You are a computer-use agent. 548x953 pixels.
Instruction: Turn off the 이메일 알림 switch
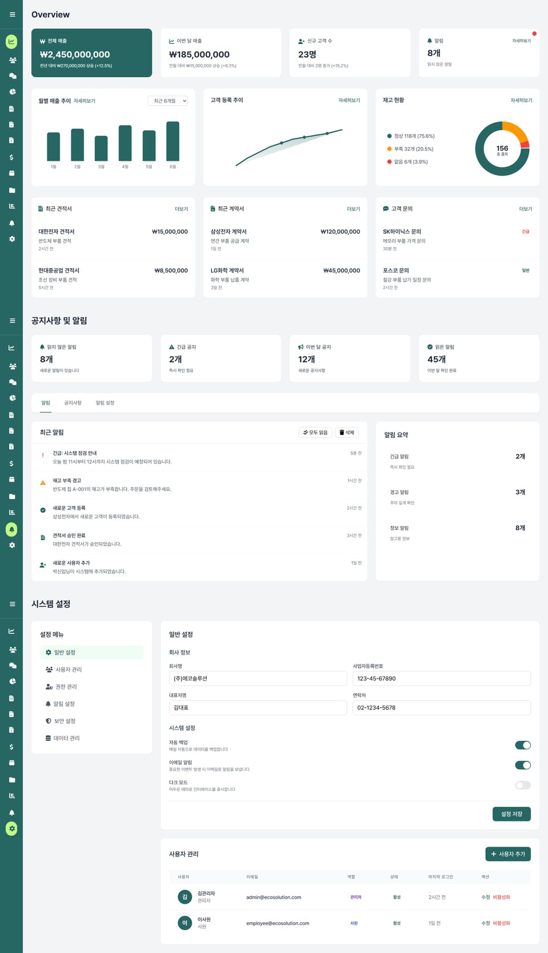[522, 765]
